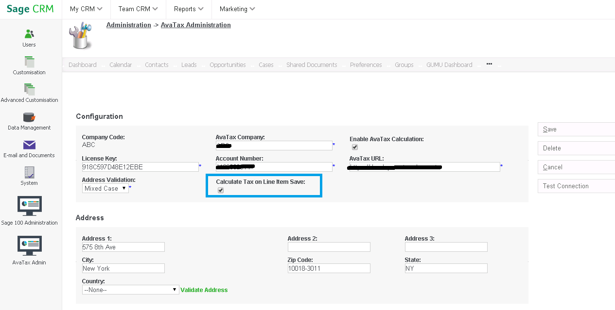Switch to the Dashboard tab
The image size is (615, 310).
83,65
